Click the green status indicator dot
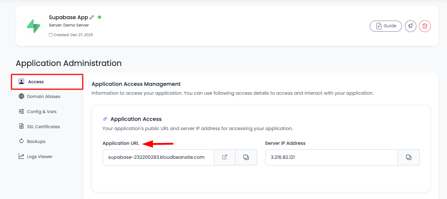The image size is (447, 199). 99,17
